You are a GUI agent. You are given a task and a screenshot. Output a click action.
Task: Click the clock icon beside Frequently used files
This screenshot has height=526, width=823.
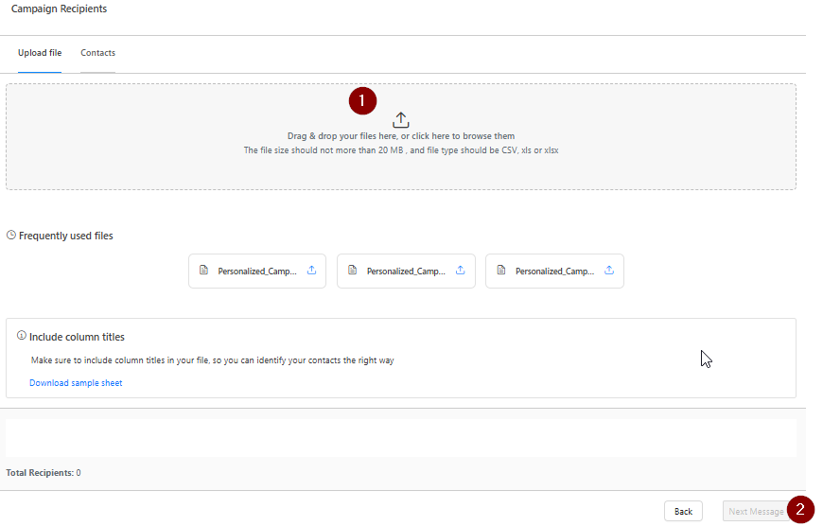tap(11, 236)
